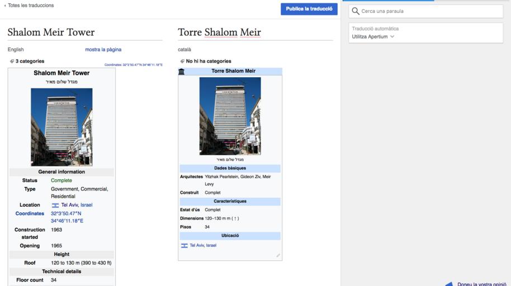Open the Israel link in source infobox
This screenshot has width=511, height=286.
click(x=86, y=205)
